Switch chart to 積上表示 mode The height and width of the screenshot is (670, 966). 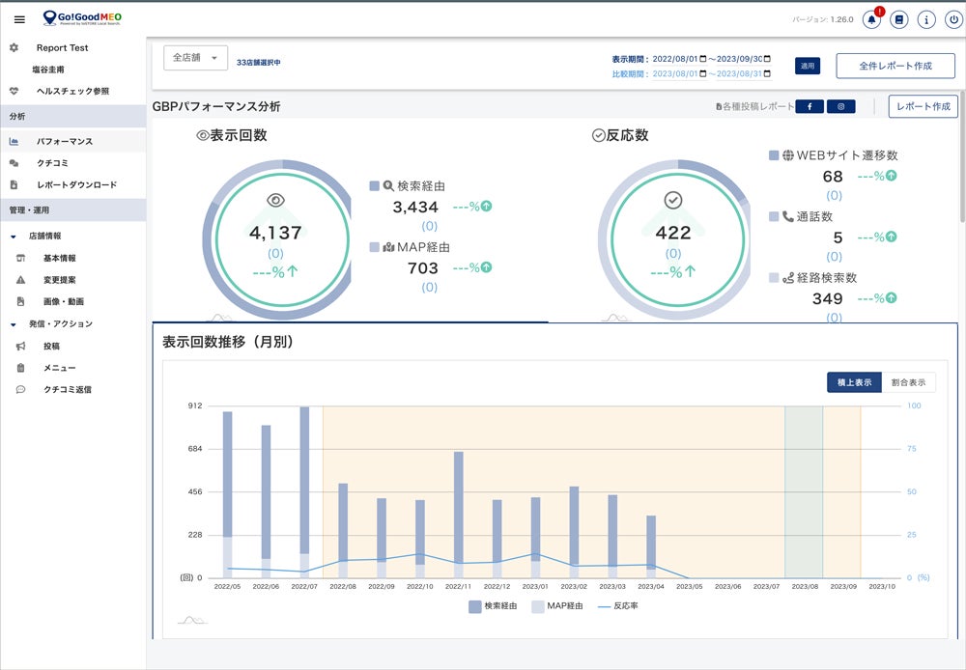pos(854,382)
